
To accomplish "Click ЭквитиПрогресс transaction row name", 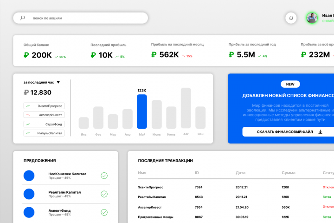I will 151,187.
